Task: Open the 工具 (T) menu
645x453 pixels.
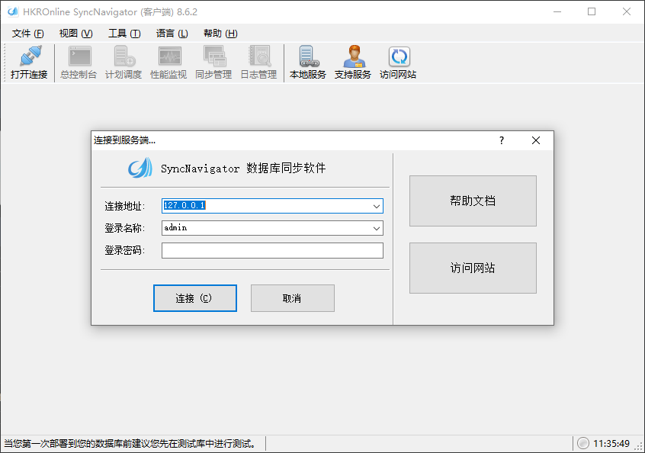Action: (124, 34)
